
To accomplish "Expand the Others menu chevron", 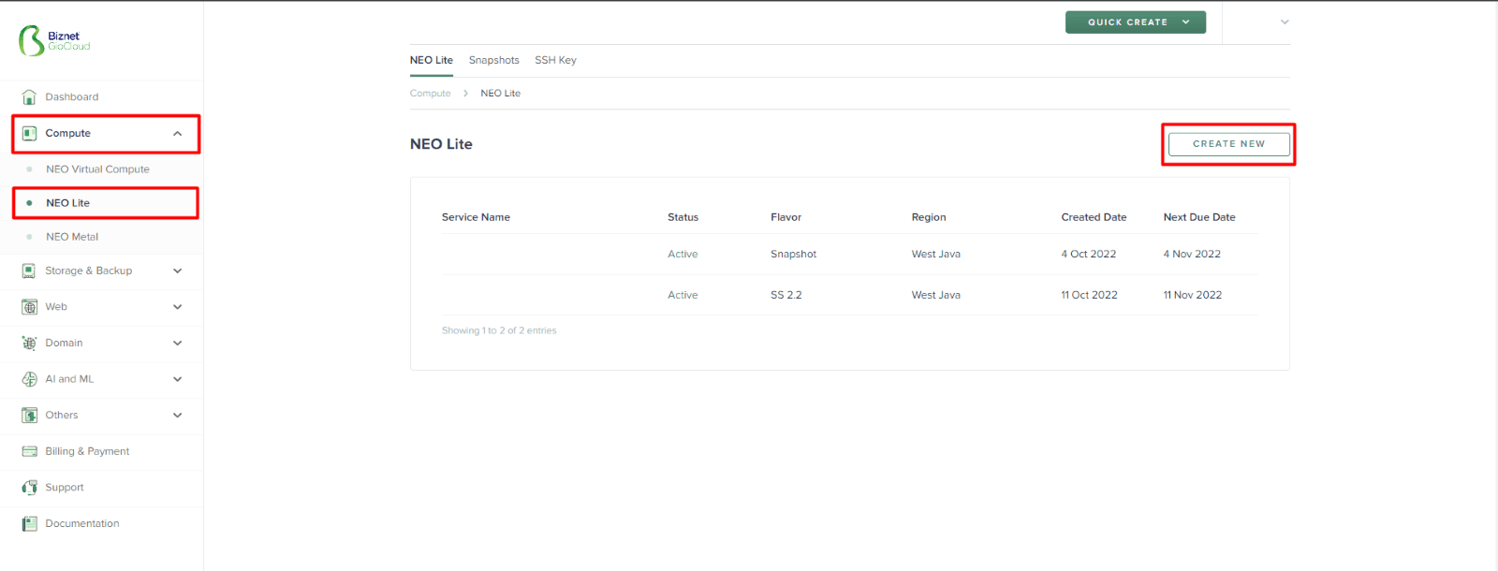I will point(177,415).
